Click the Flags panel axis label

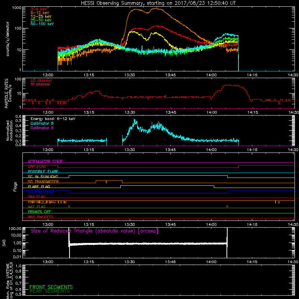tap(15, 187)
